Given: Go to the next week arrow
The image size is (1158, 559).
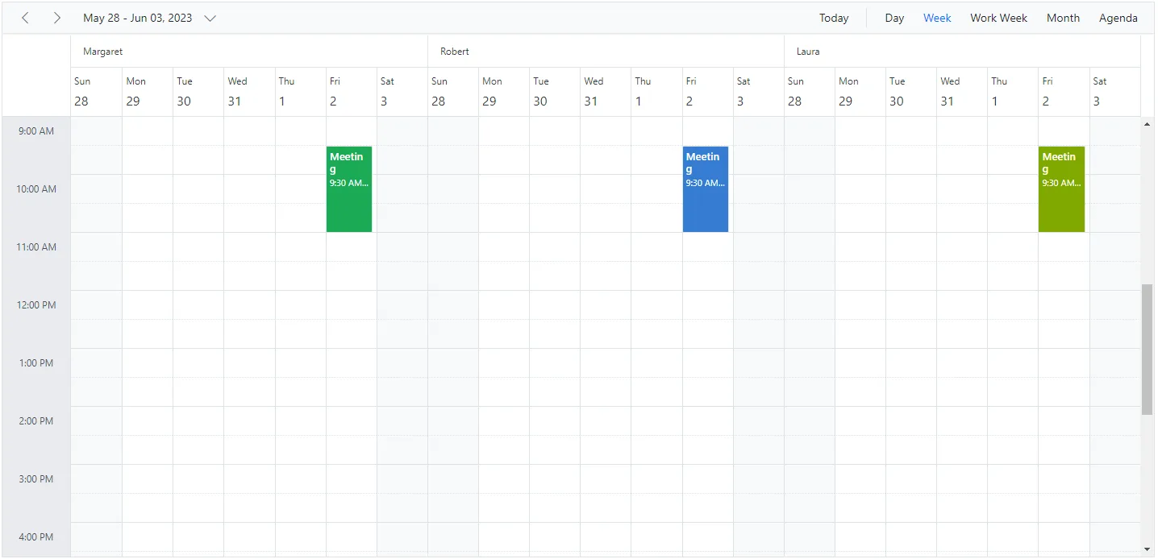Looking at the screenshot, I should (x=56, y=18).
